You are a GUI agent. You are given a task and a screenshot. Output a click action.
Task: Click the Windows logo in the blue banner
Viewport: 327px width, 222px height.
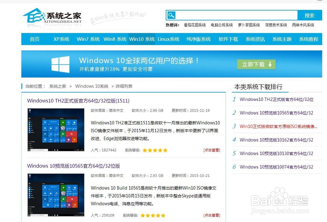coord(61,64)
